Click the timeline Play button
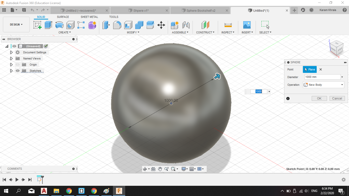This screenshot has height=196, width=349. pos(17,180)
